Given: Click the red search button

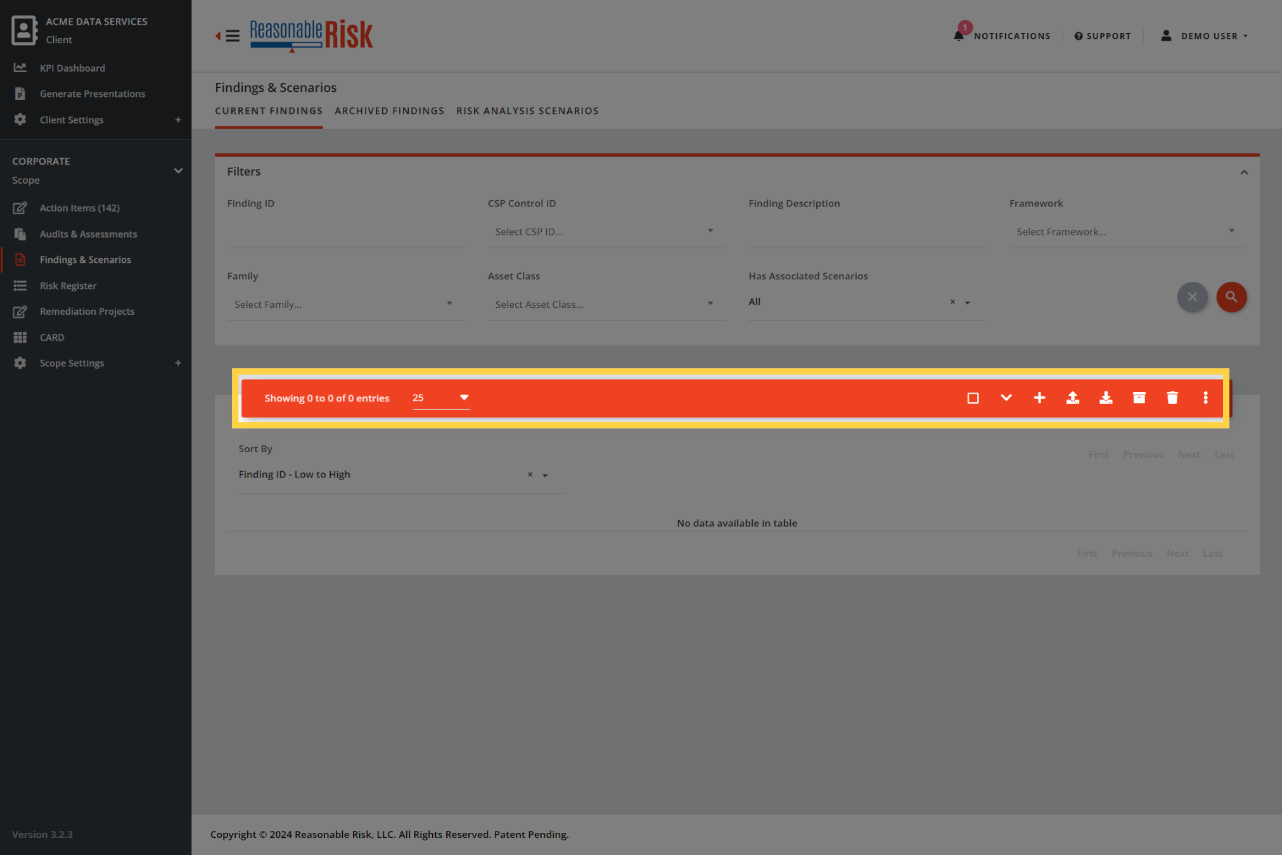Looking at the screenshot, I should [x=1231, y=297].
